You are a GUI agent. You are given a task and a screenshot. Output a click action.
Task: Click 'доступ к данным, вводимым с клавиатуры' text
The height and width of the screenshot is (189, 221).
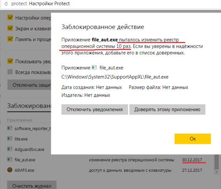point(130,170)
